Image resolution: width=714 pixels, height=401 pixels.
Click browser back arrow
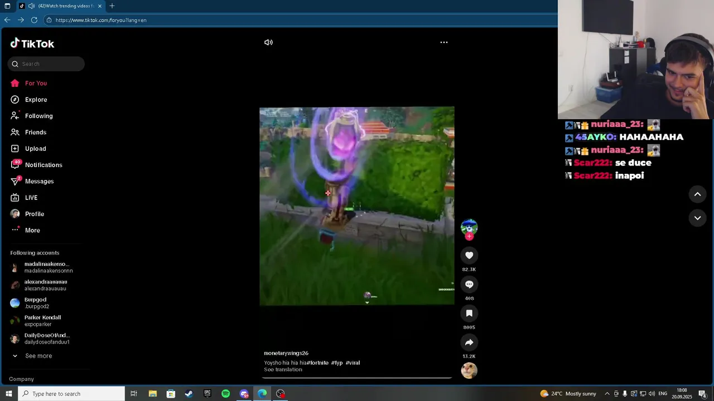coord(7,20)
